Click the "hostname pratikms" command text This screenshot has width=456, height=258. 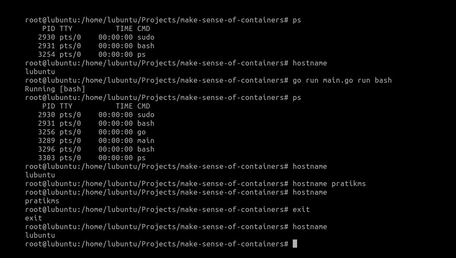[x=329, y=183]
